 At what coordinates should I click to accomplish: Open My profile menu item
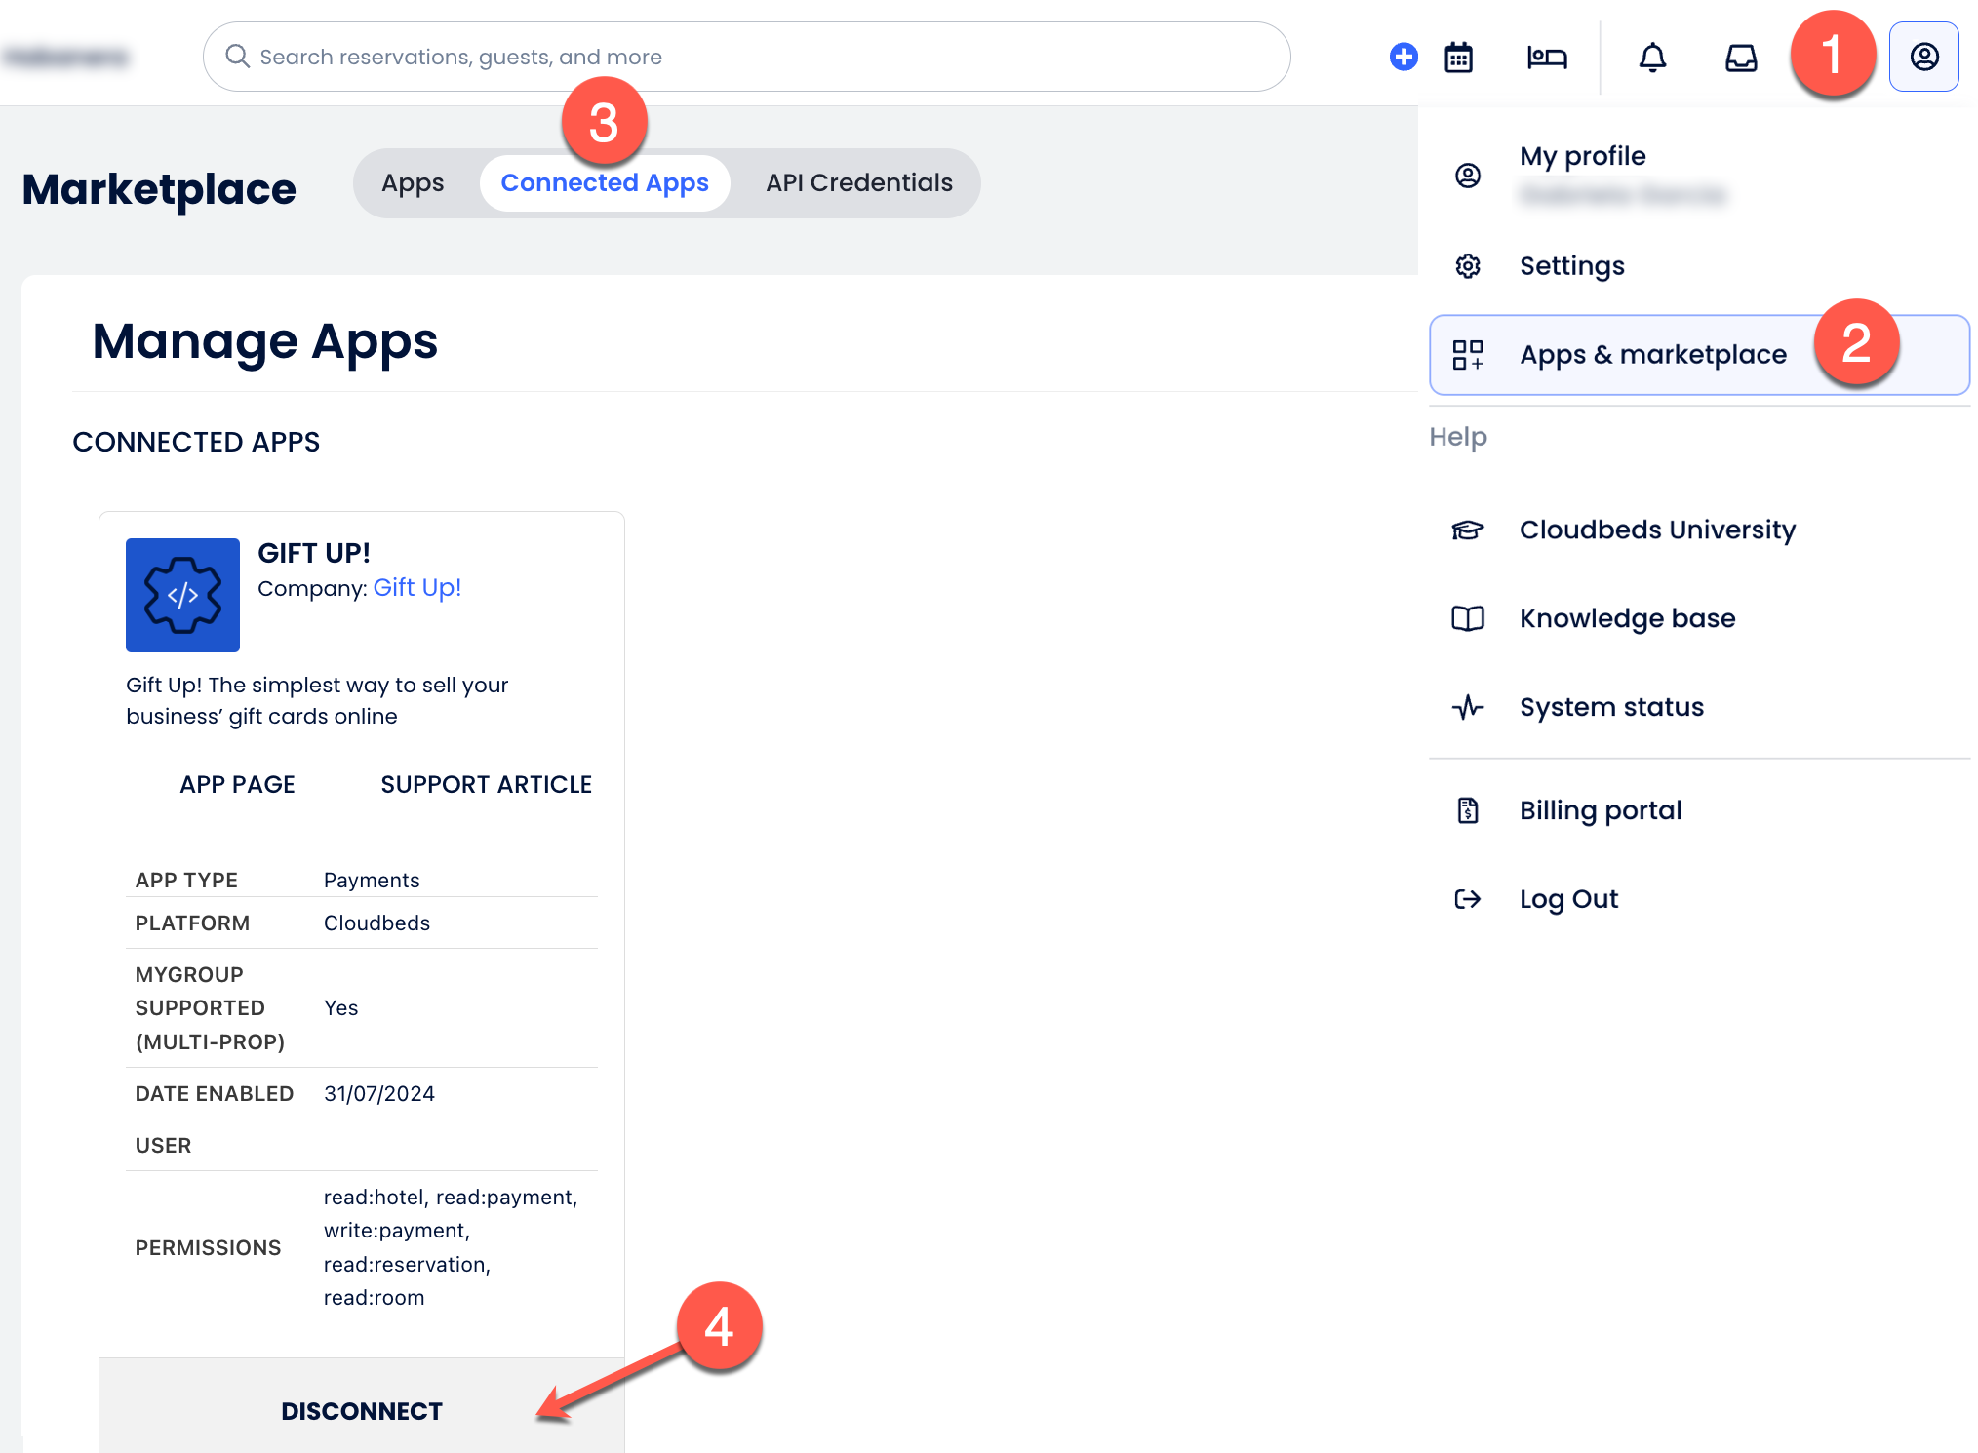1582,156
